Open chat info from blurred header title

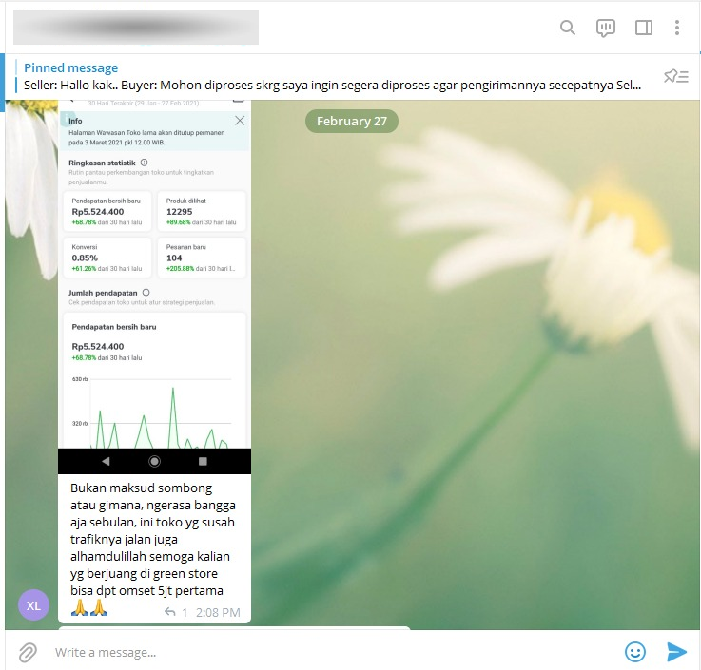point(136,28)
